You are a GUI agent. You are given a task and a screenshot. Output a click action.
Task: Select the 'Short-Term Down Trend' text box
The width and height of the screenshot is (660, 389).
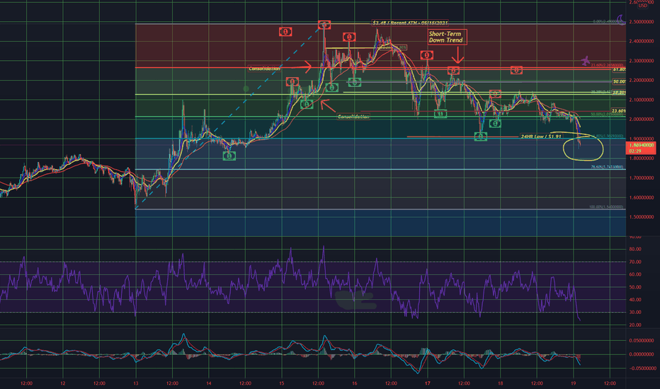click(446, 37)
